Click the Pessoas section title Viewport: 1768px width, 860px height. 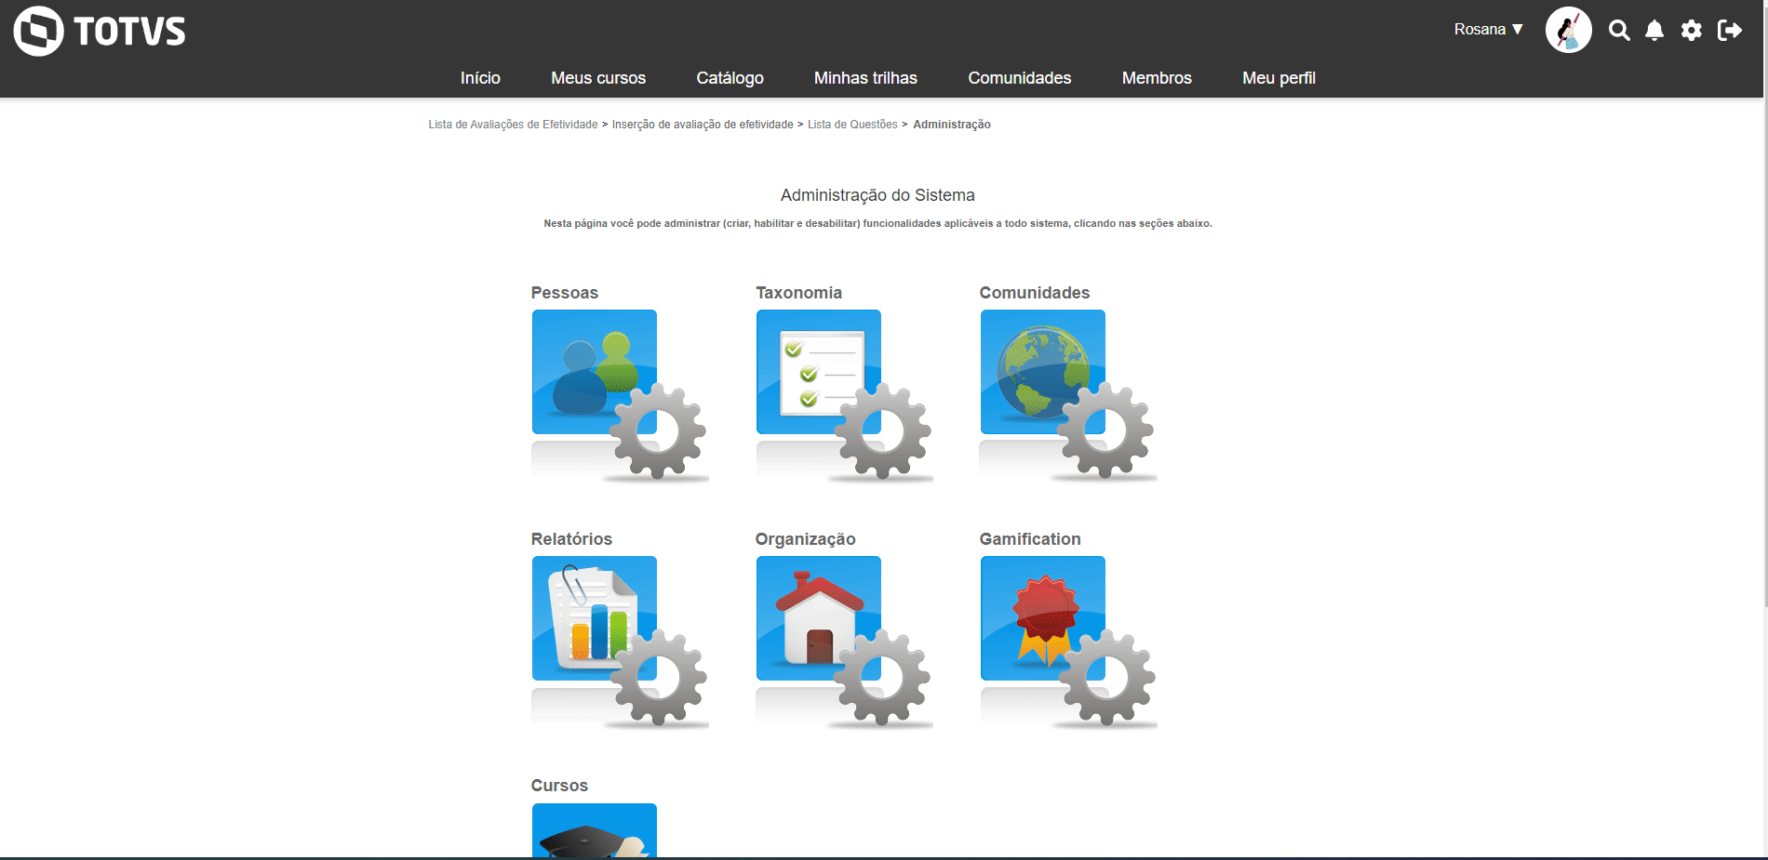pos(565,293)
